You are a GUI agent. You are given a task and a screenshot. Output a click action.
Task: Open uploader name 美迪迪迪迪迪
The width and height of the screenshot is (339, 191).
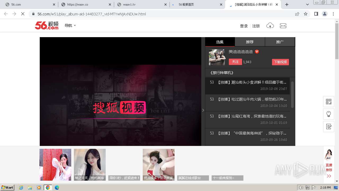[x=241, y=51]
